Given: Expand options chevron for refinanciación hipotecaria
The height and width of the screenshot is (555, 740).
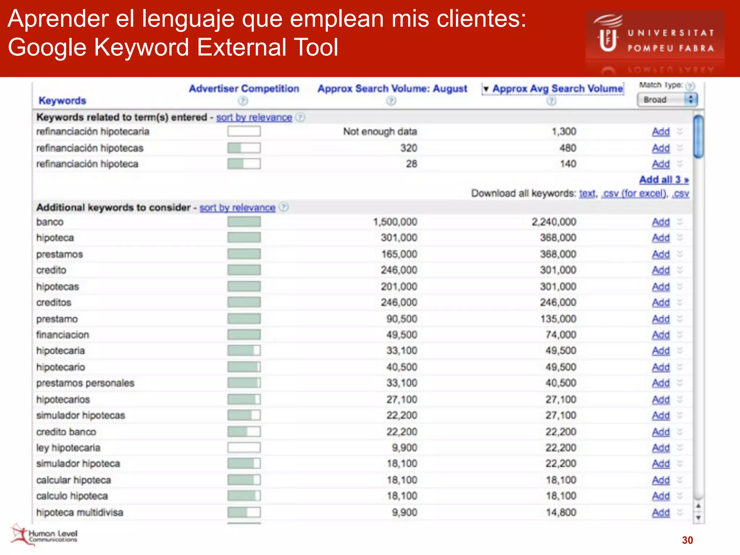Looking at the screenshot, I should [680, 131].
